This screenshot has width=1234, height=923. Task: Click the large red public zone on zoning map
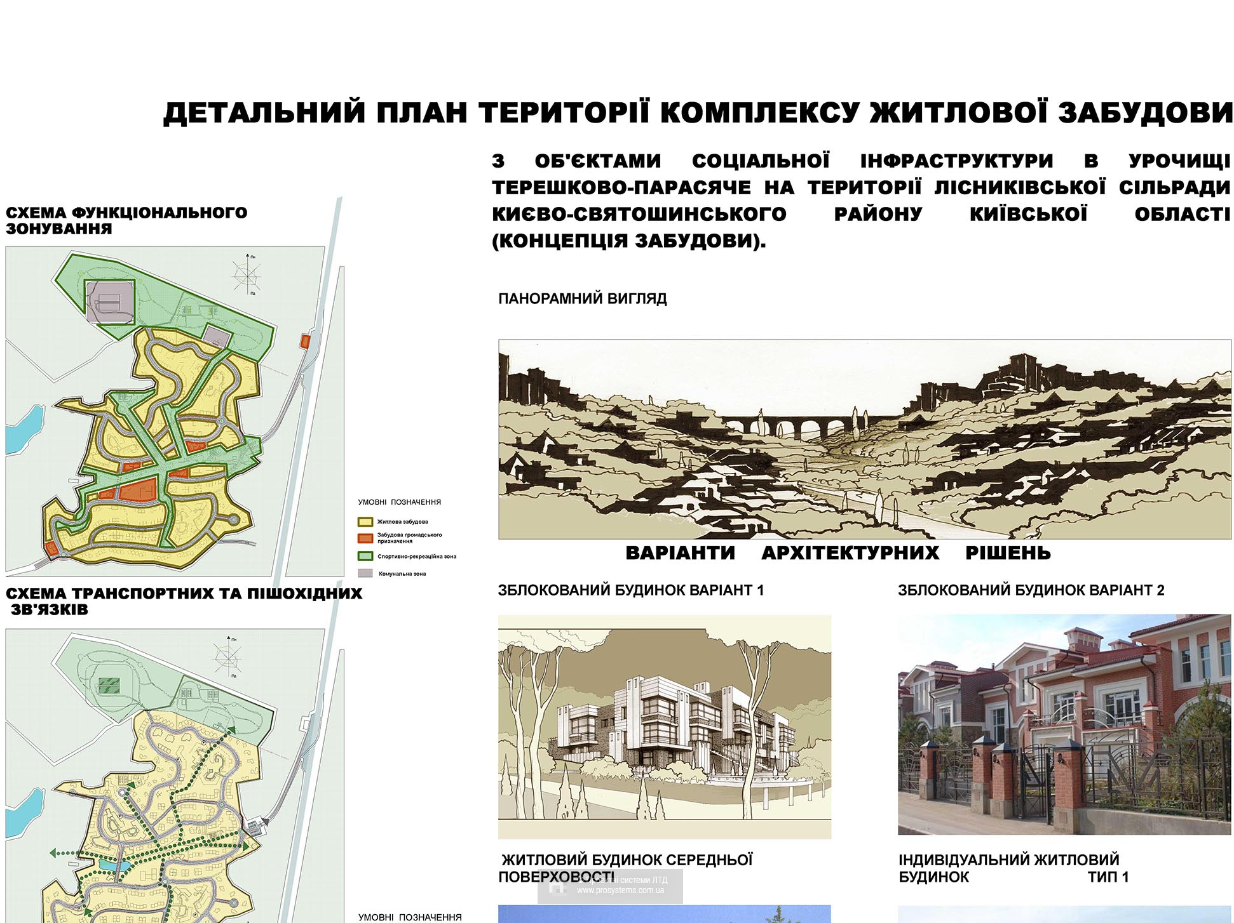pyautogui.click(x=139, y=491)
